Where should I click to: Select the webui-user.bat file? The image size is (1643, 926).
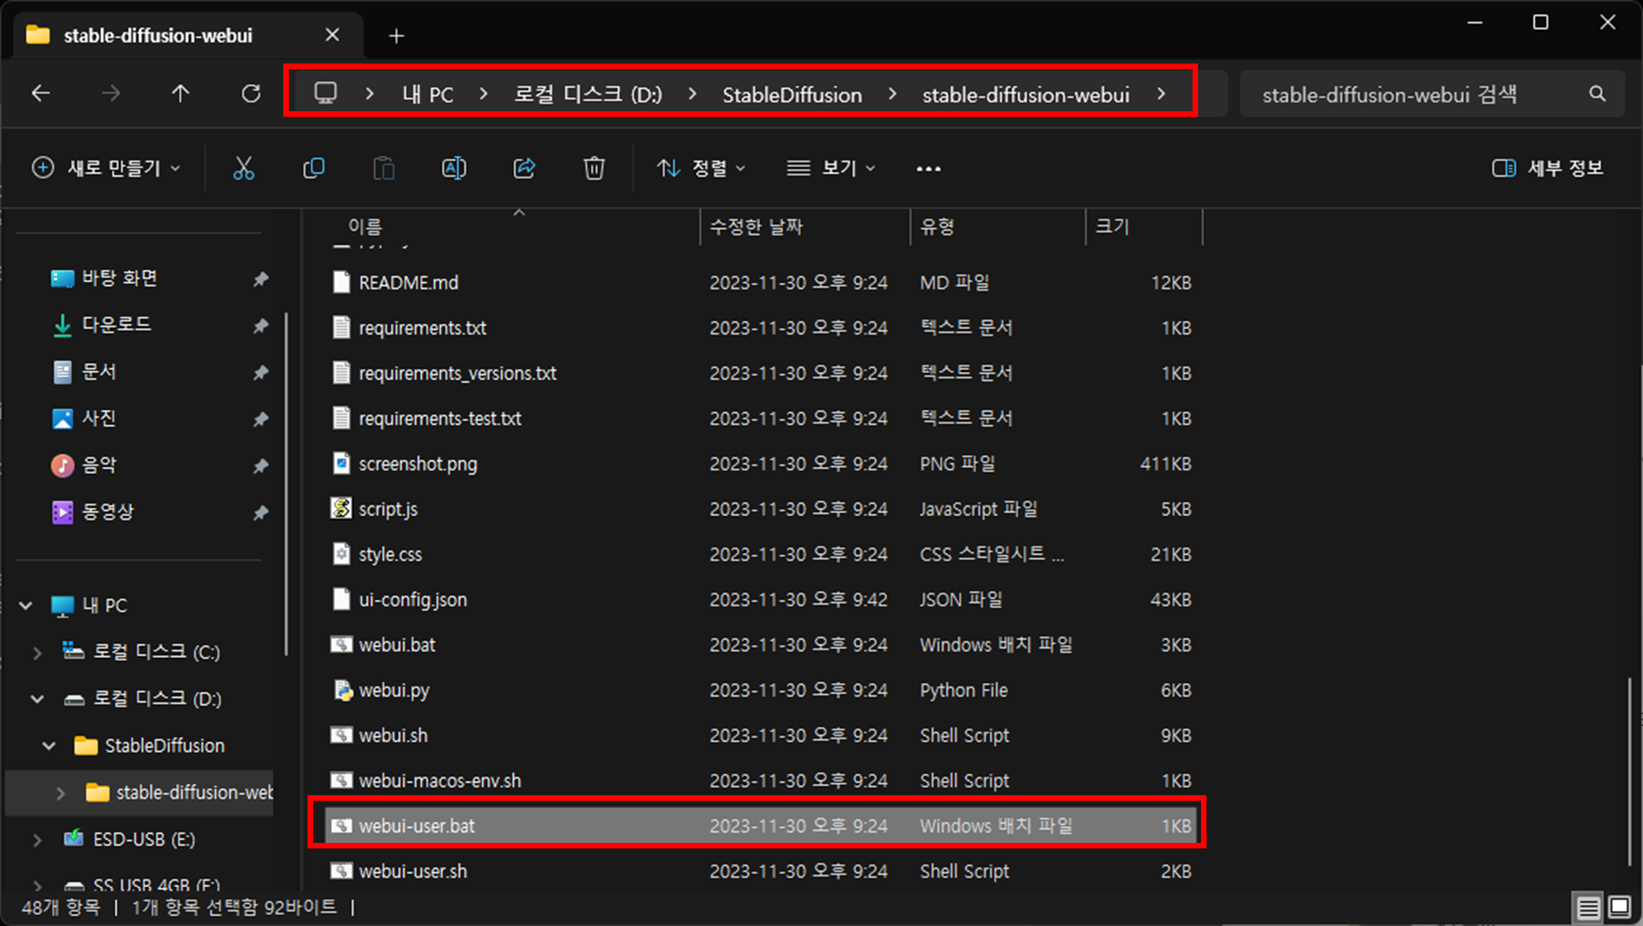point(761,826)
